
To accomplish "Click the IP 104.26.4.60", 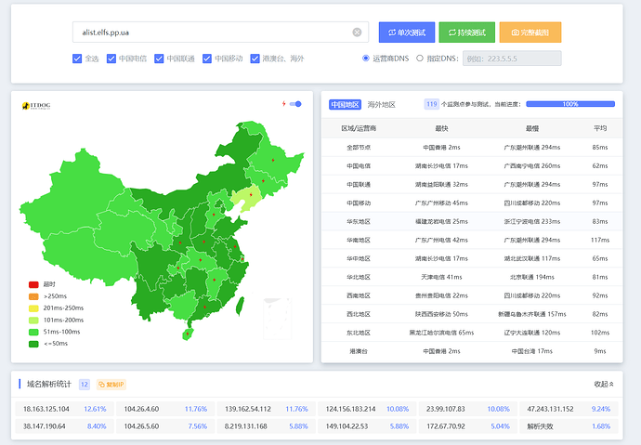I will pyautogui.click(x=141, y=409).
